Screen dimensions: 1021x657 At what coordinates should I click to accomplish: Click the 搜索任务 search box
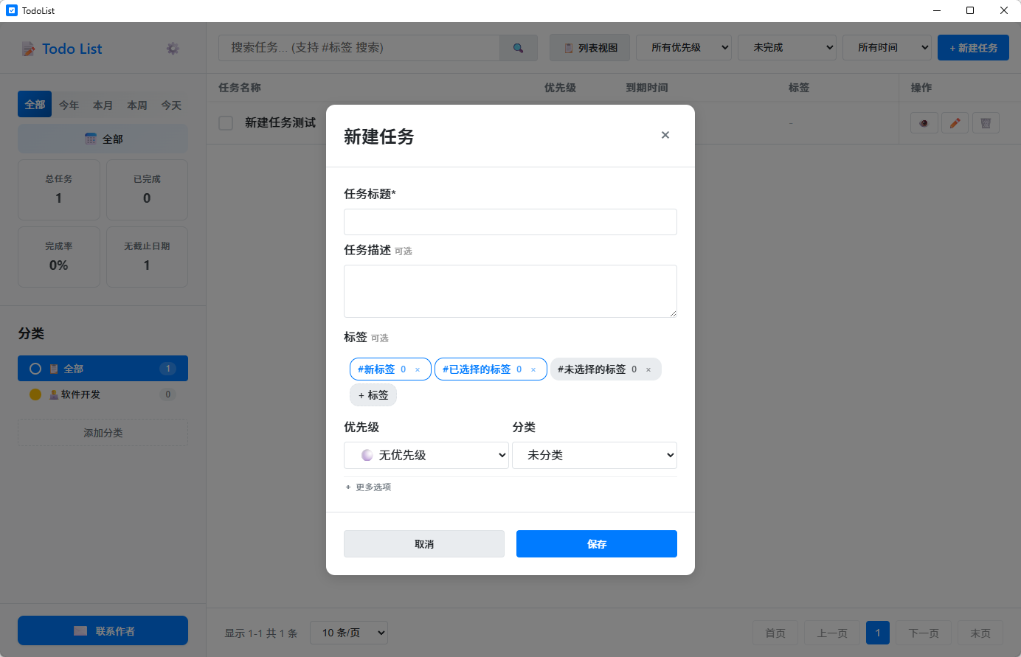pos(359,48)
